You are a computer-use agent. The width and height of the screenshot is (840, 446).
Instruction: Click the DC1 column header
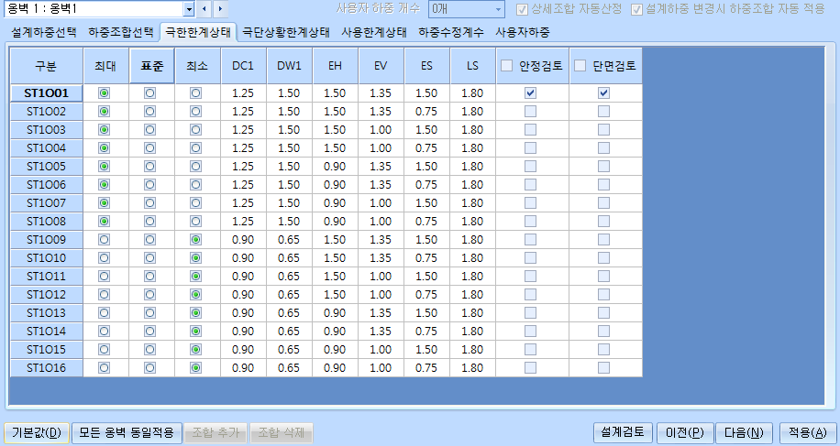click(243, 66)
